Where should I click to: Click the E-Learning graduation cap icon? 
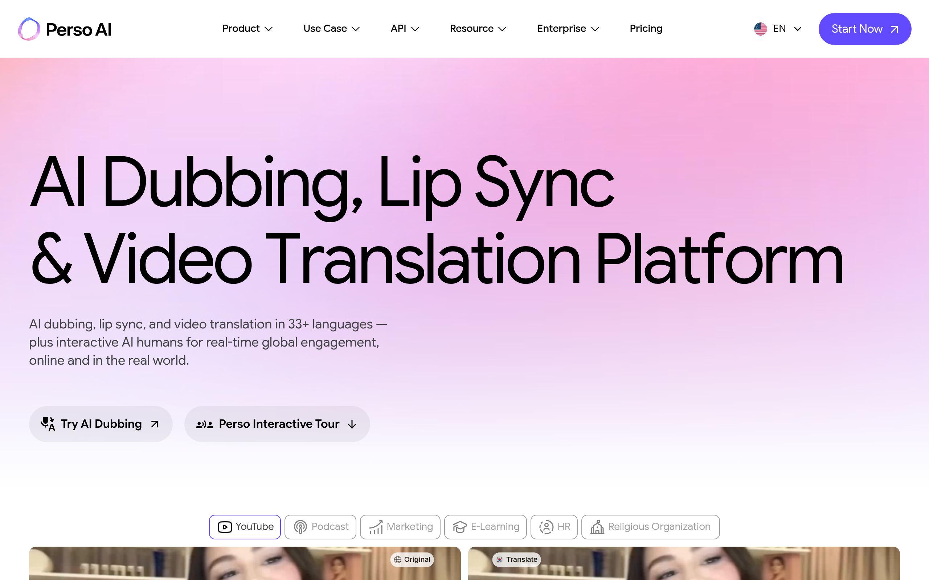point(459,527)
